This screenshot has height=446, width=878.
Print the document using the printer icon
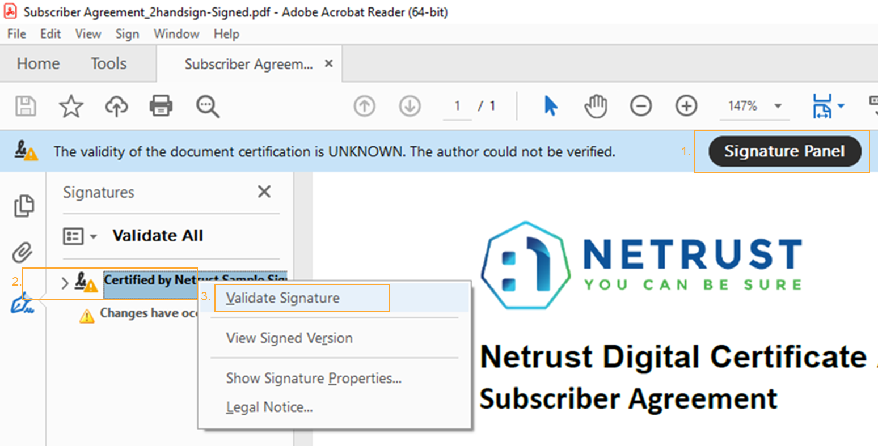[x=161, y=106]
